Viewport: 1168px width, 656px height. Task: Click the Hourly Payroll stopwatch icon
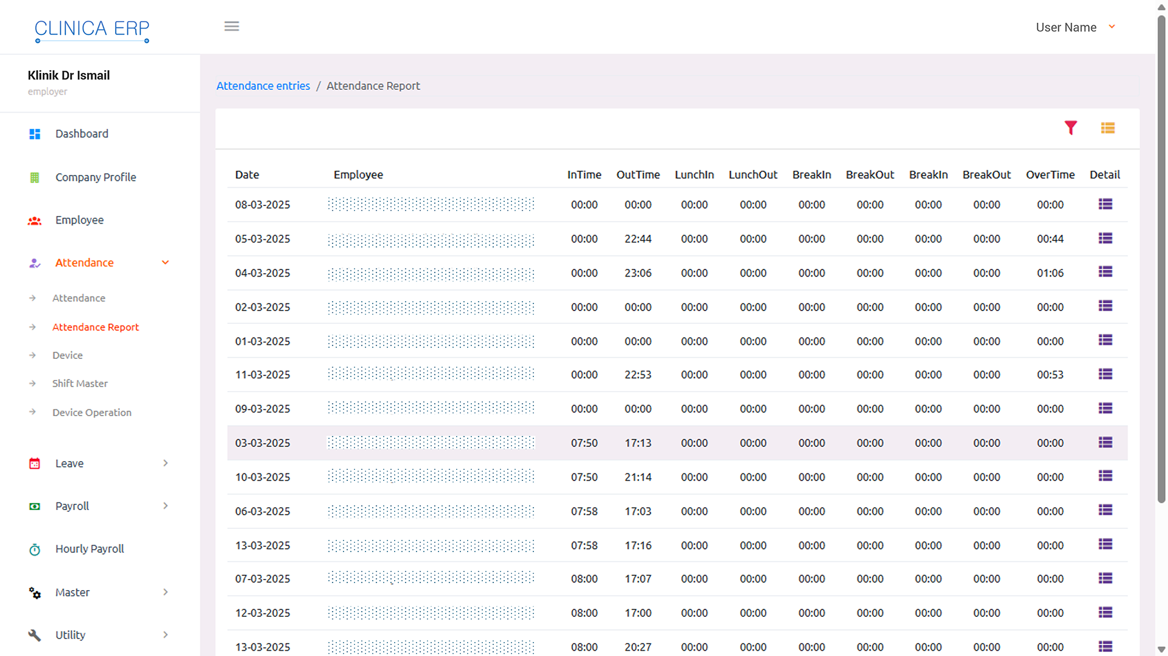[x=35, y=549]
